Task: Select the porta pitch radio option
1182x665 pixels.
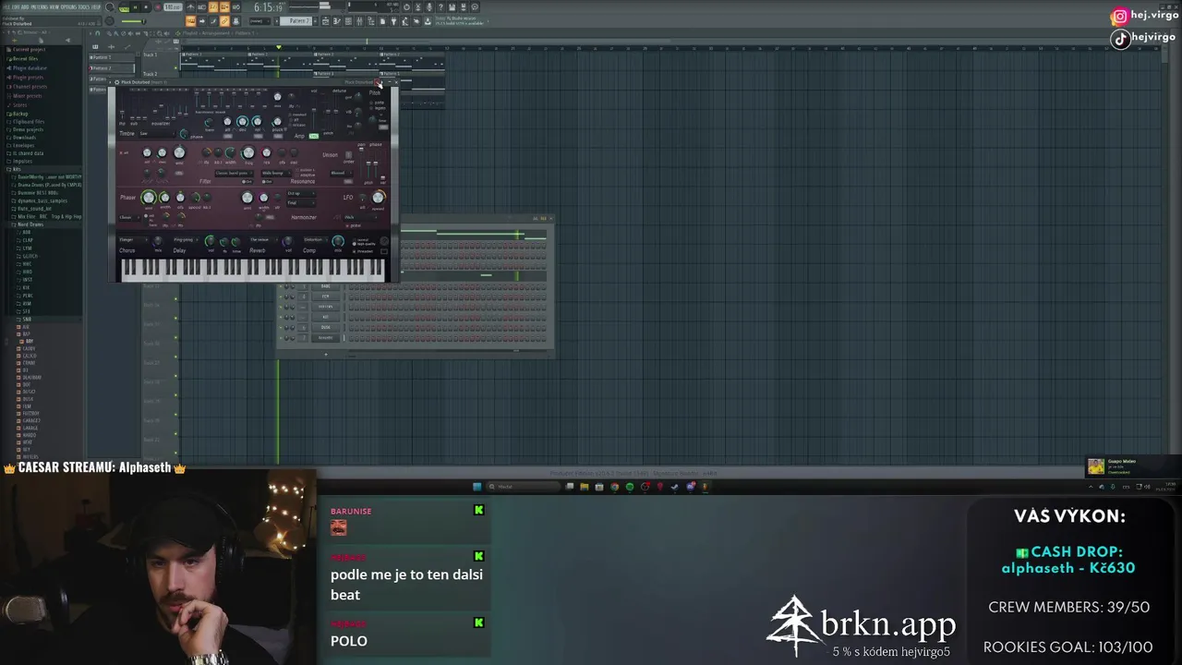Action: pos(377,103)
